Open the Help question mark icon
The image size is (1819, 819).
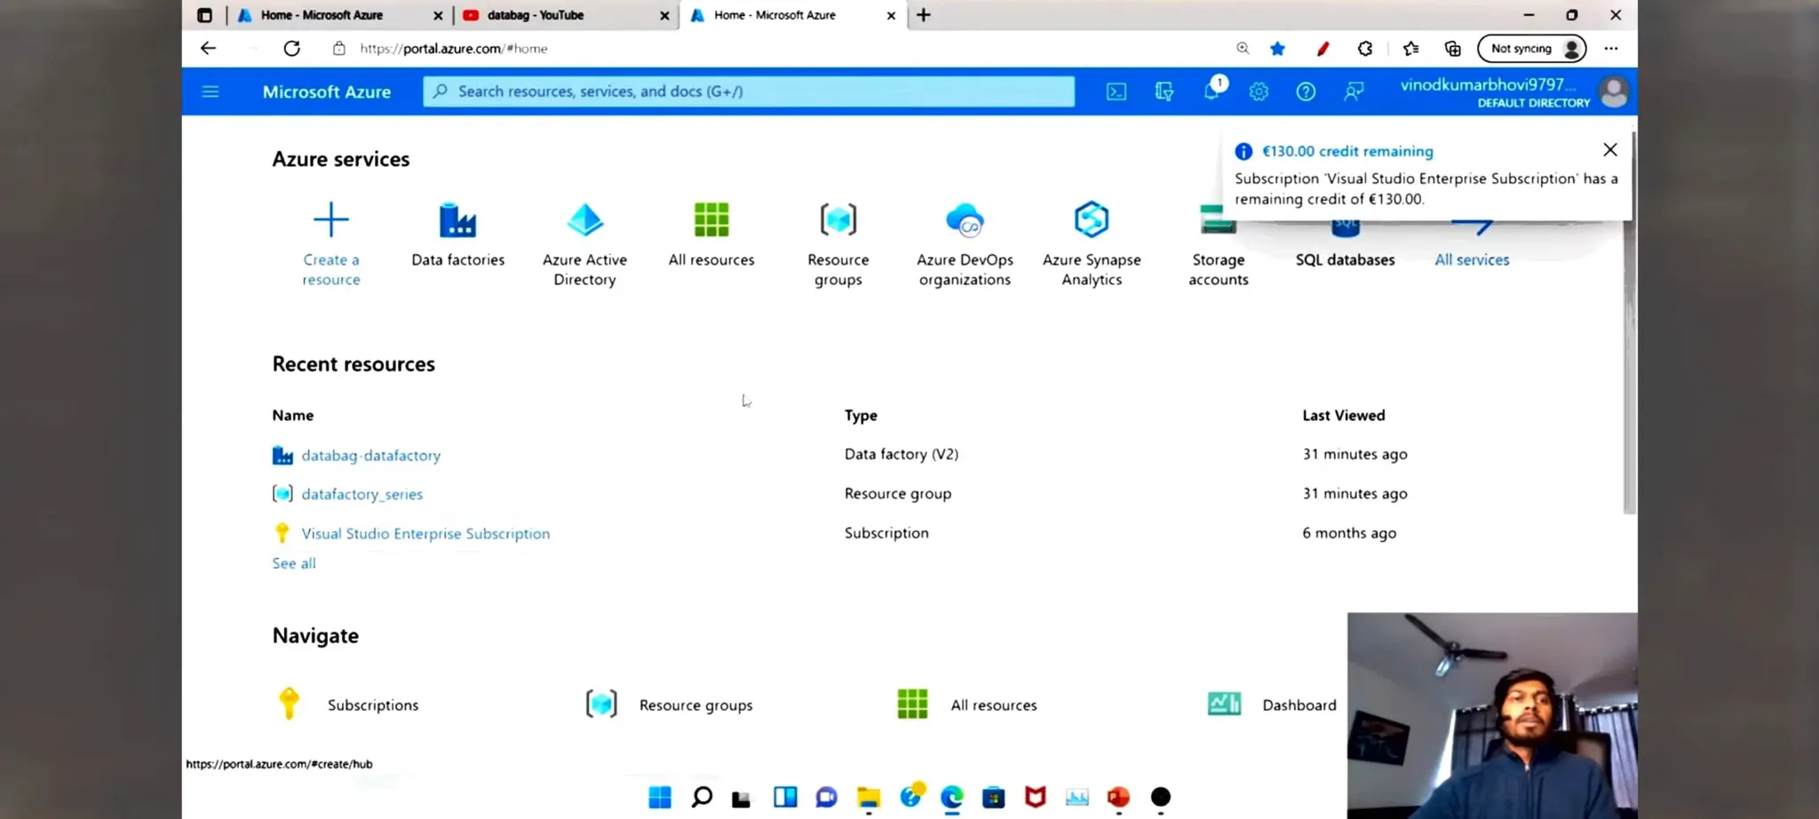[1306, 91]
